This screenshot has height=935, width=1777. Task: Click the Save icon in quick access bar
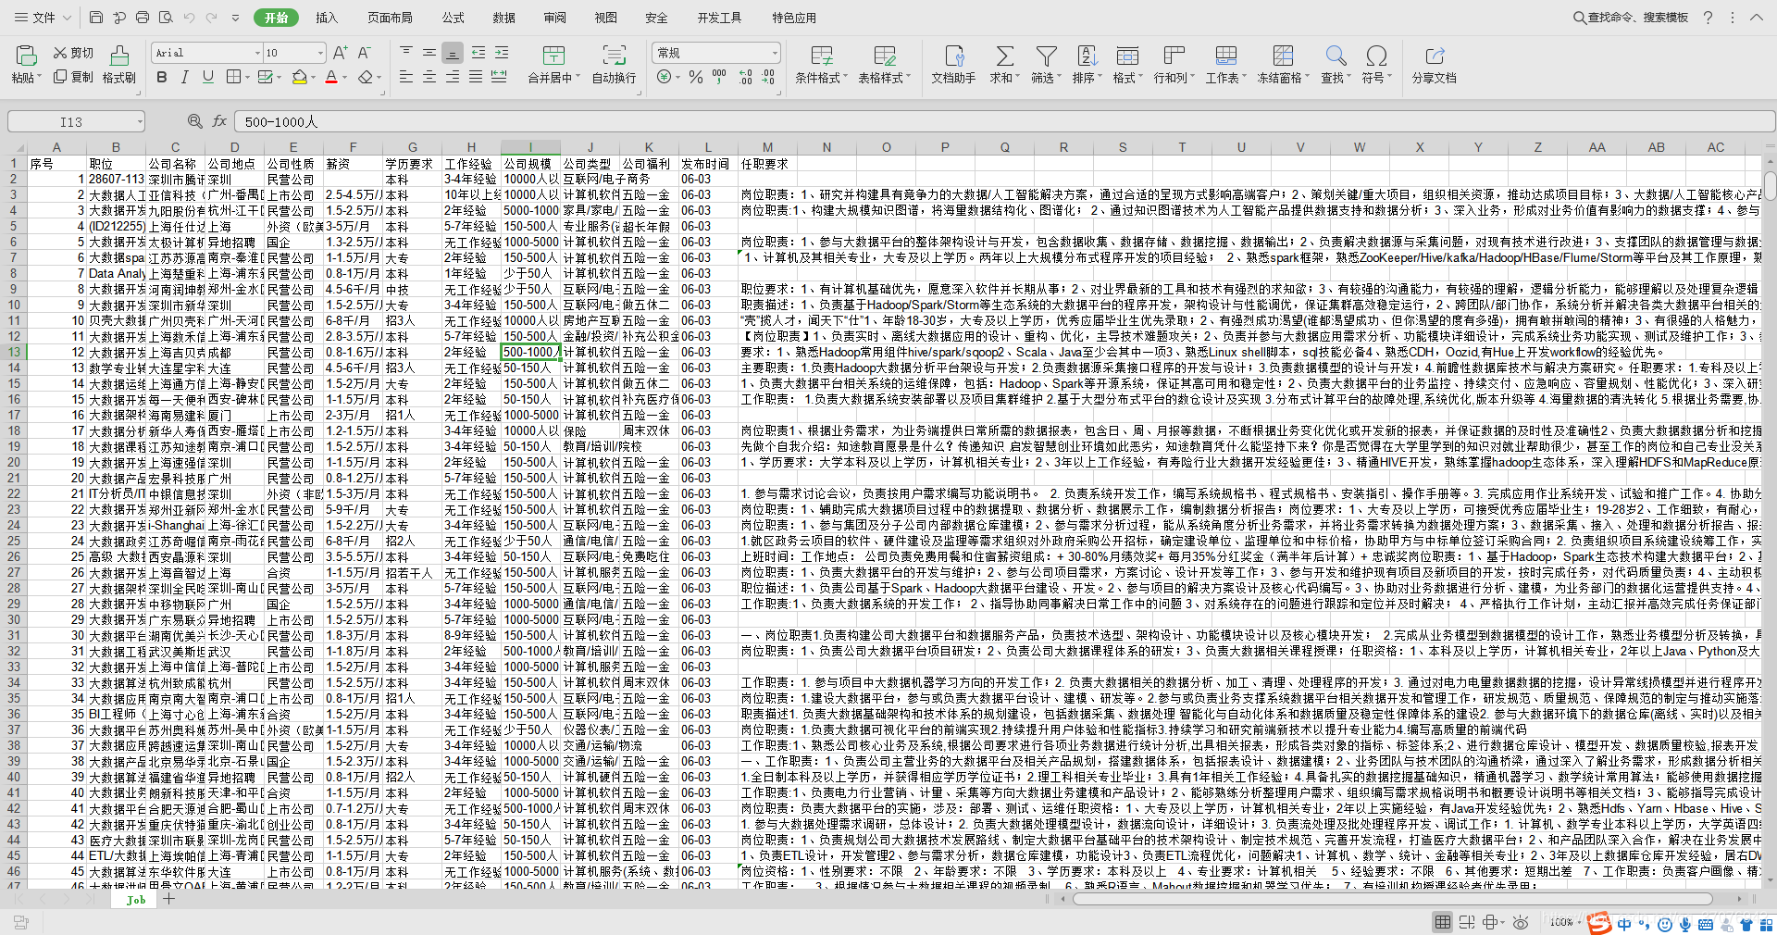coord(96,18)
